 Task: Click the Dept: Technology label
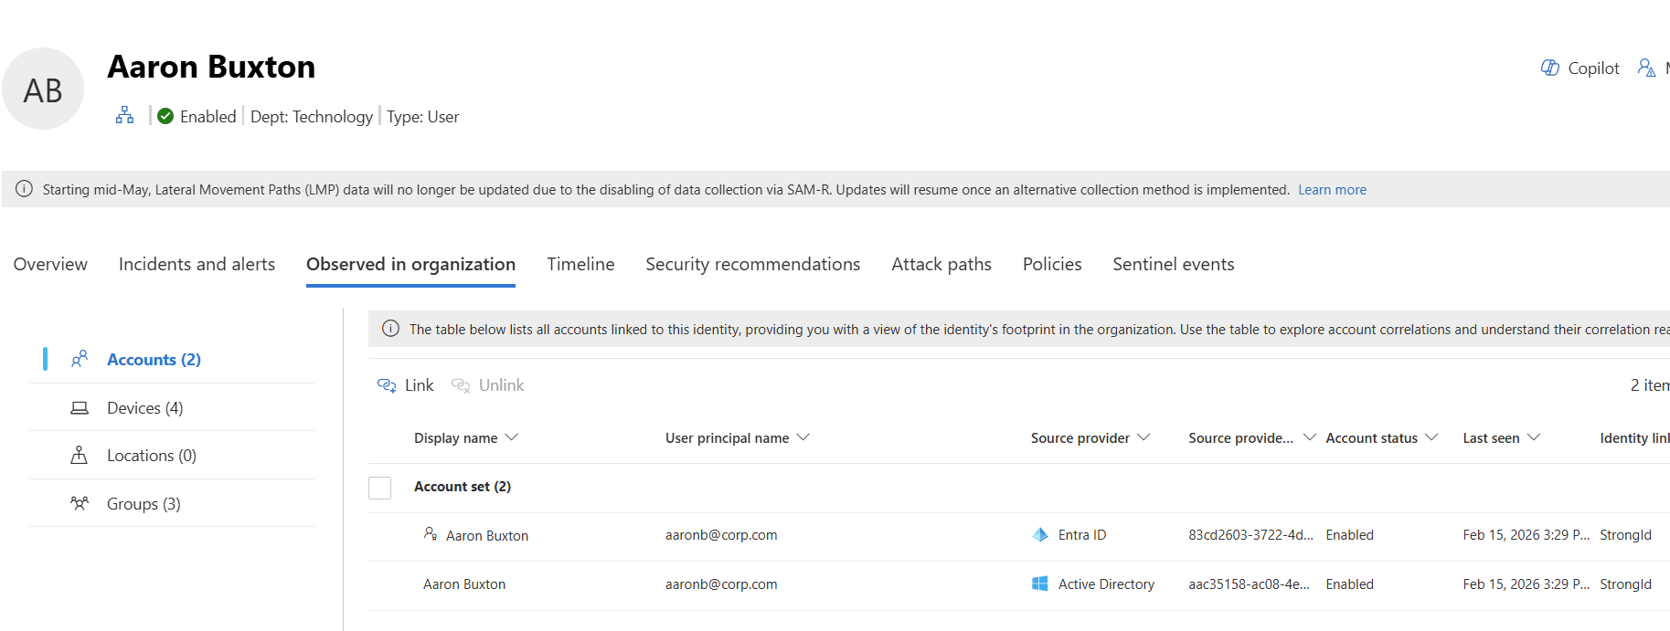click(x=312, y=117)
